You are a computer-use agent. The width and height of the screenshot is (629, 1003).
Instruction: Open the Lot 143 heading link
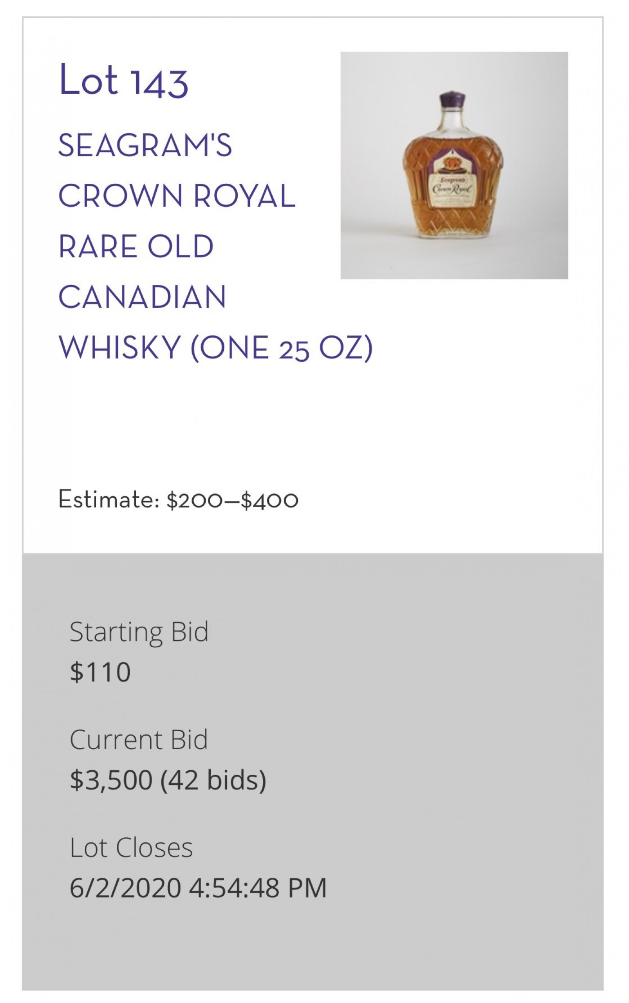pos(123,80)
